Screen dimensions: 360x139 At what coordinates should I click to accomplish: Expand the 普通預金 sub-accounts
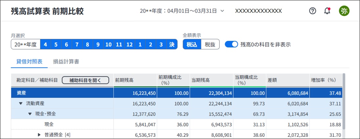39,134
